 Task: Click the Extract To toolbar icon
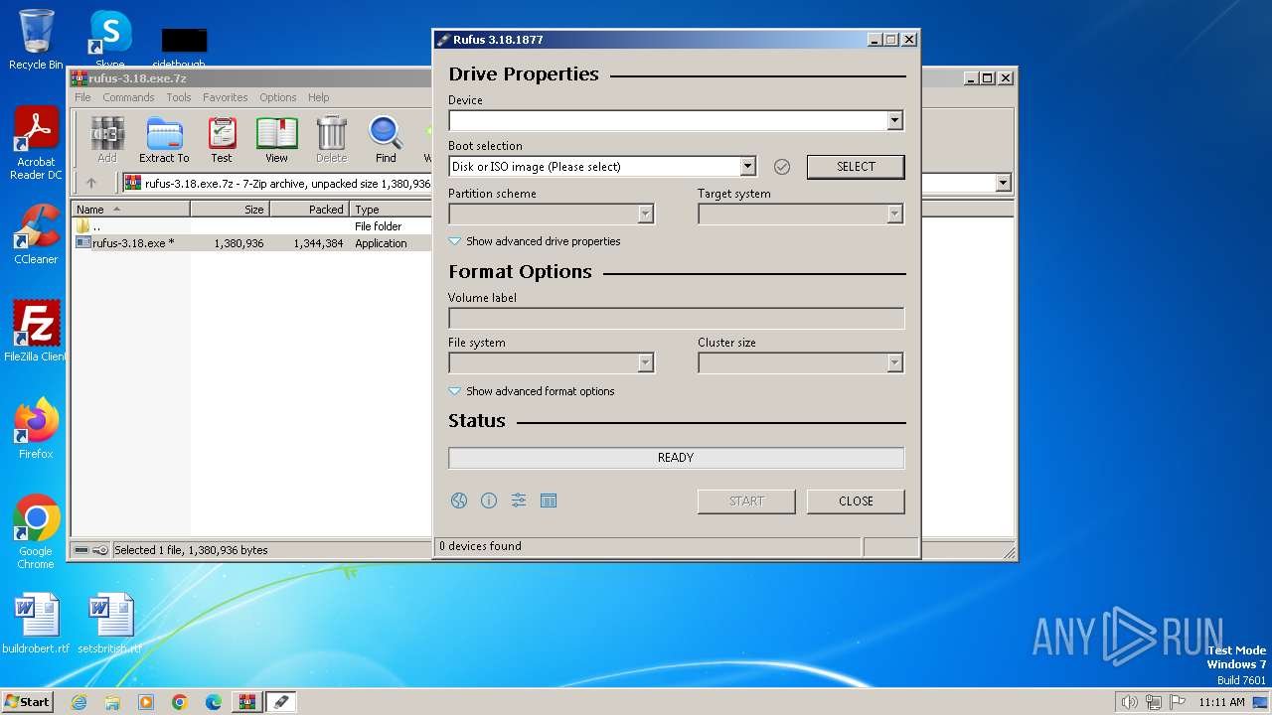click(164, 140)
